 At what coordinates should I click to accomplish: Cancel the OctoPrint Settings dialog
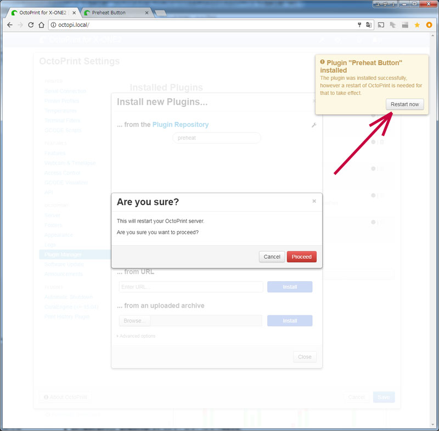click(356, 397)
